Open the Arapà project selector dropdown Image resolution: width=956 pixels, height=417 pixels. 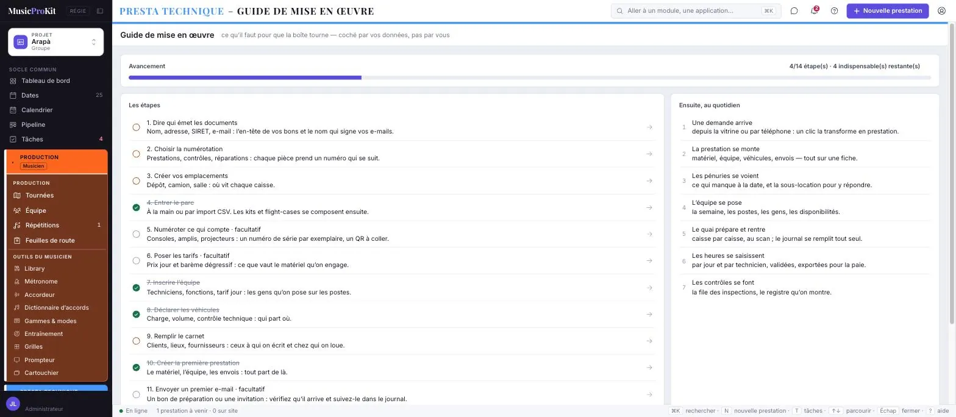pos(55,42)
